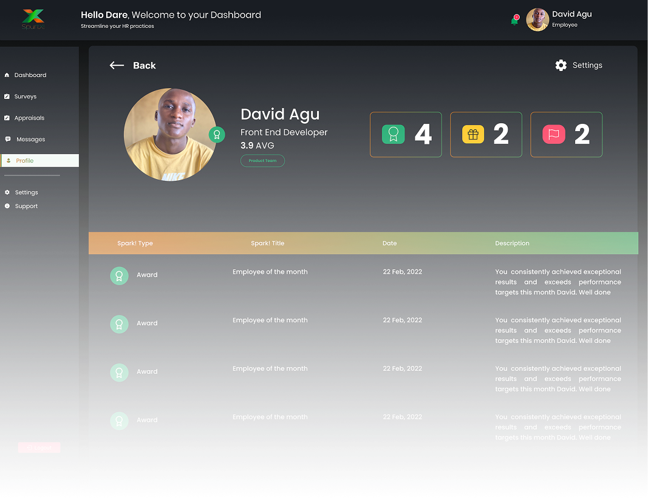Viewport: 648px width, 500px height.
Task: Click the first row Award icon
Action: pyautogui.click(x=119, y=275)
